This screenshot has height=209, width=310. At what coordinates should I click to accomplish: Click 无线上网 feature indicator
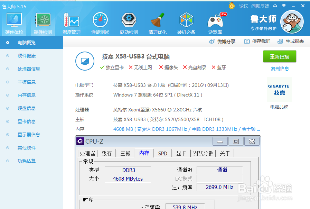point(140,67)
